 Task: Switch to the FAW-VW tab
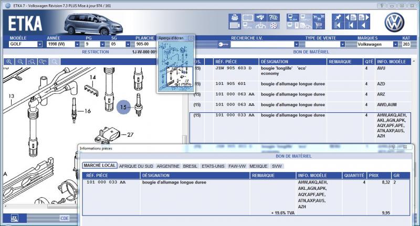(237, 166)
